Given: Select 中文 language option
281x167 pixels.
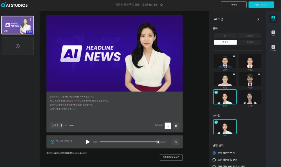Looking at the screenshot, I should (225, 36).
